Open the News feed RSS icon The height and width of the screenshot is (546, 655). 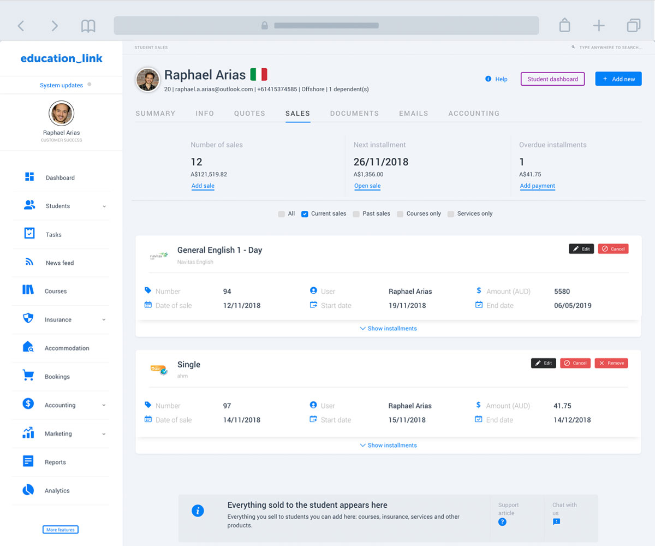click(x=29, y=262)
